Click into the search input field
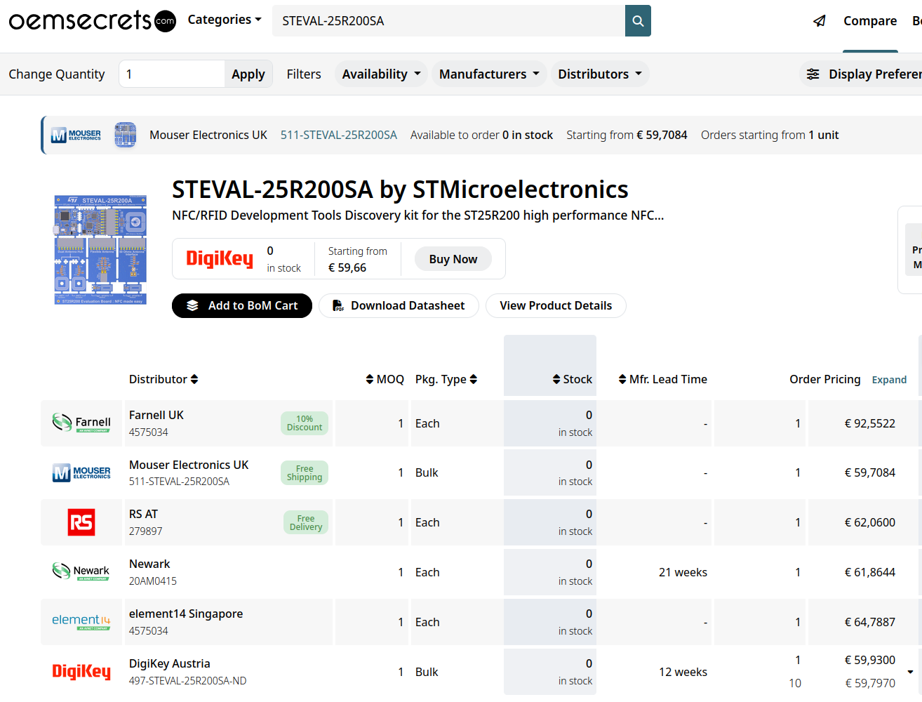Screen dimensions: 922x702 coord(449,21)
